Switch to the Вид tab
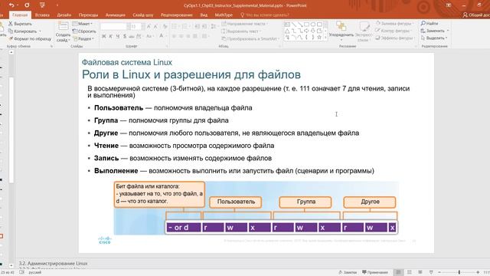The image size is (490, 276). coord(204,15)
